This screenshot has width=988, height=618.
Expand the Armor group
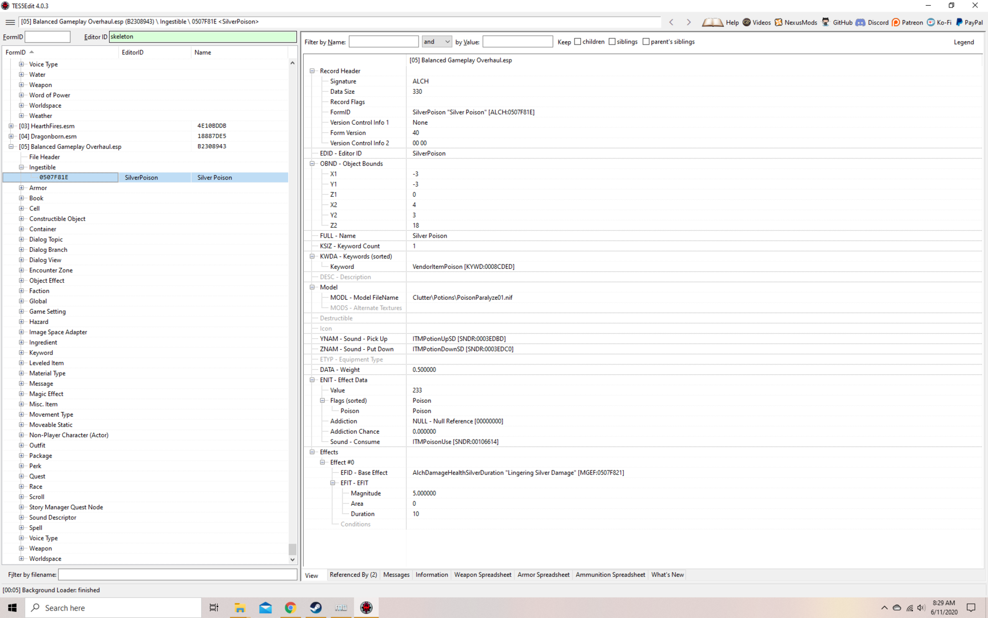coord(21,188)
